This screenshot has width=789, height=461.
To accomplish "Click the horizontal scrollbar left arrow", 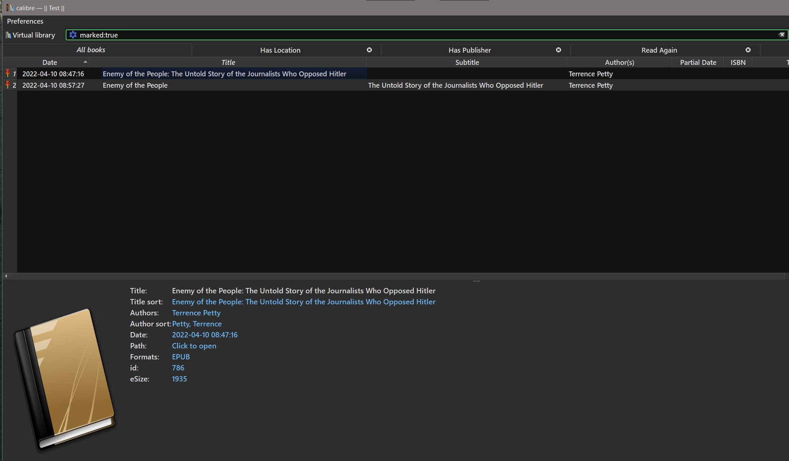I will (x=6, y=276).
